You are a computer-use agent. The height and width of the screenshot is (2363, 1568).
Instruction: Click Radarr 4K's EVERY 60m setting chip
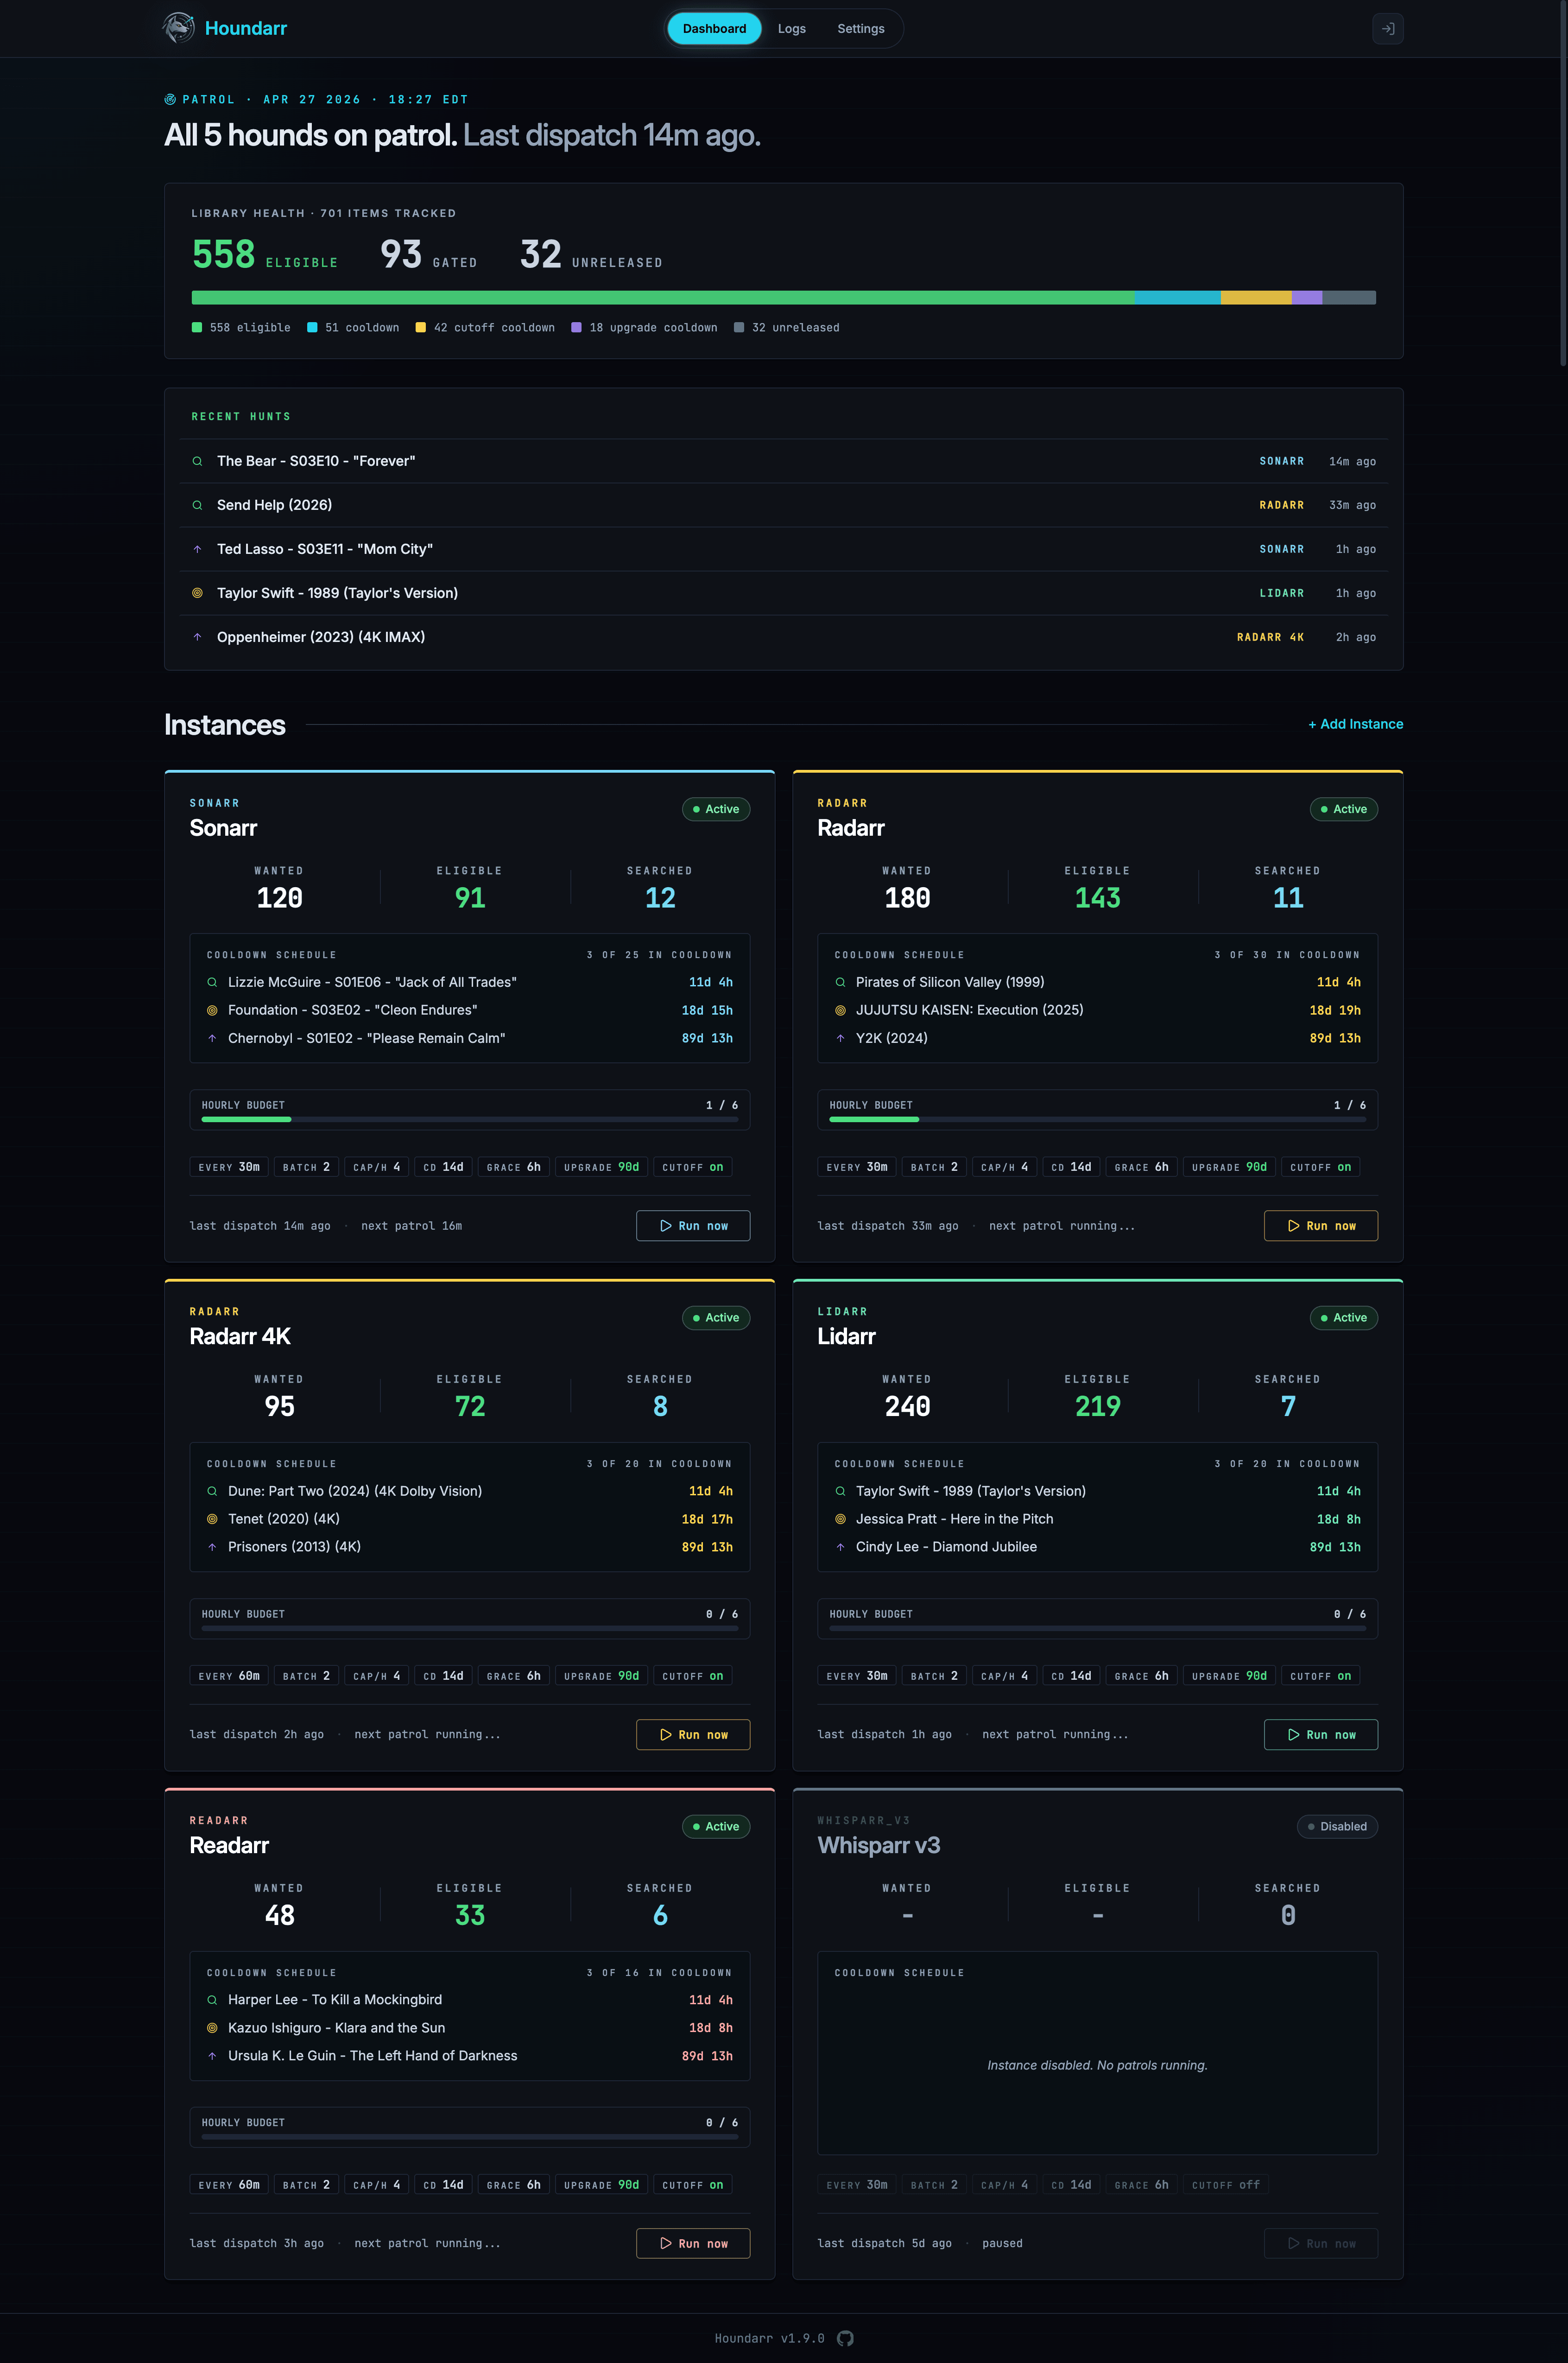click(x=229, y=1676)
